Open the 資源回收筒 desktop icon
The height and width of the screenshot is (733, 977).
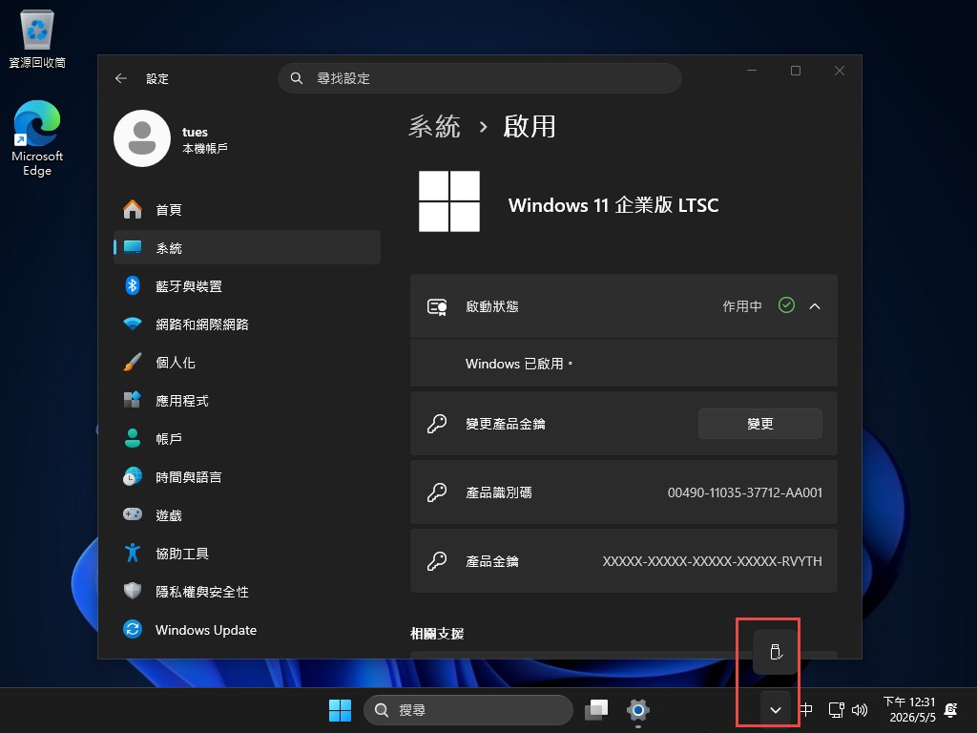[37, 38]
